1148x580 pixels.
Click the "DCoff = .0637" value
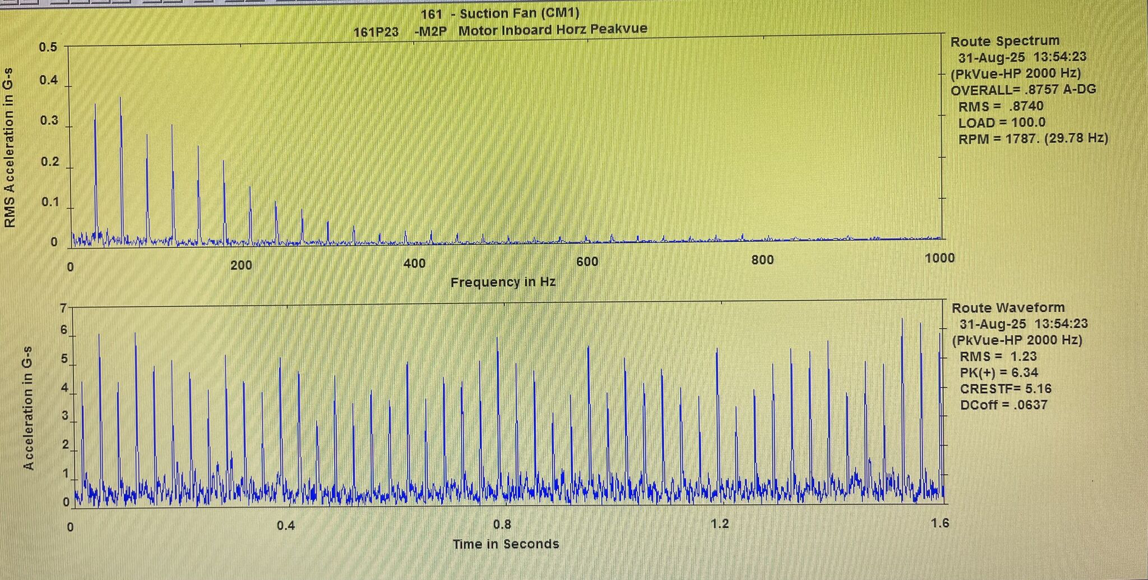tap(1003, 405)
